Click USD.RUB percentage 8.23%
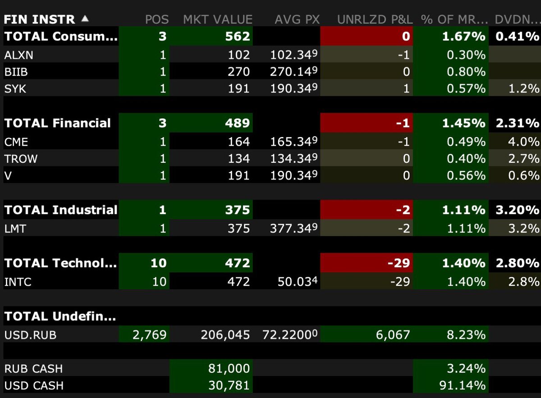The width and height of the screenshot is (541, 398). point(465,334)
